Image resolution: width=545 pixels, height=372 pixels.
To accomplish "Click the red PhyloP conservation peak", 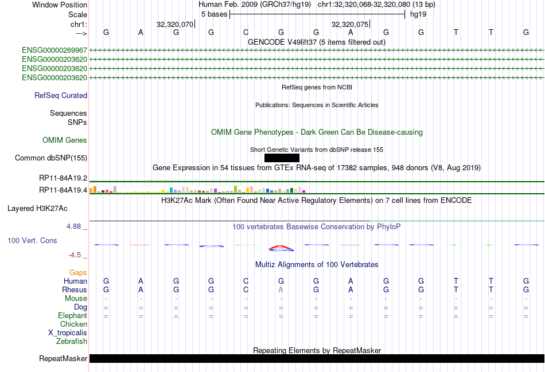I will tap(281, 248).
